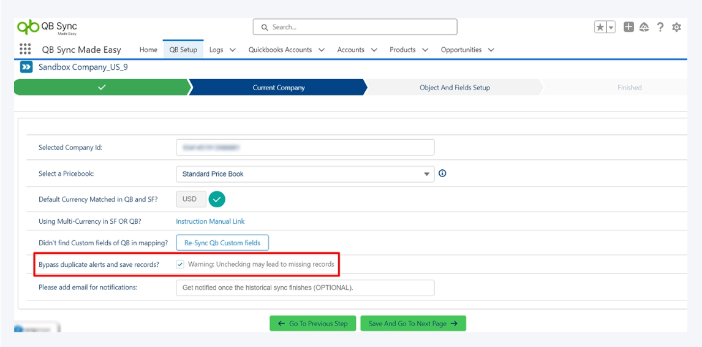Focus the Search field
Viewport: 702px width, 347px height.
pos(355,27)
